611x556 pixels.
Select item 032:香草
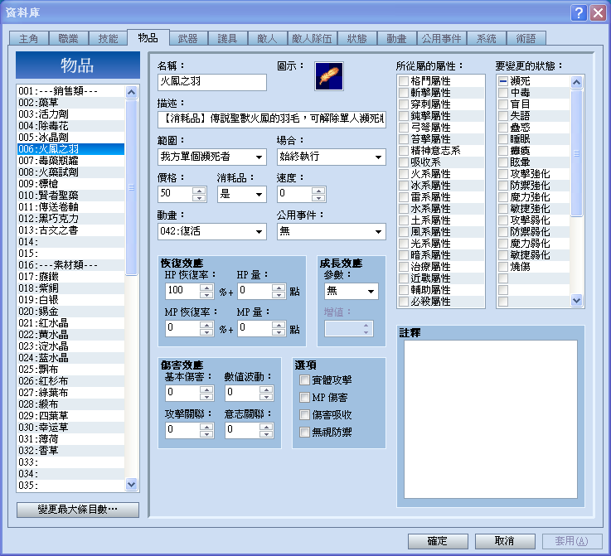click(x=71, y=451)
